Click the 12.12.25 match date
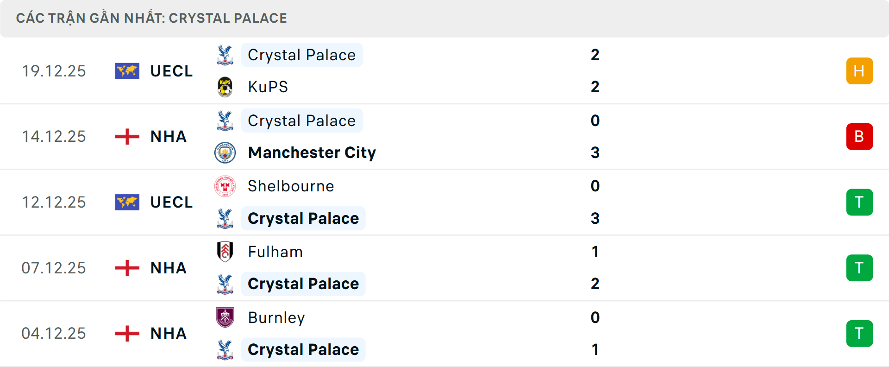The width and height of the screenshot is (889, 367). pyautogui.click(x=54, y=202)
